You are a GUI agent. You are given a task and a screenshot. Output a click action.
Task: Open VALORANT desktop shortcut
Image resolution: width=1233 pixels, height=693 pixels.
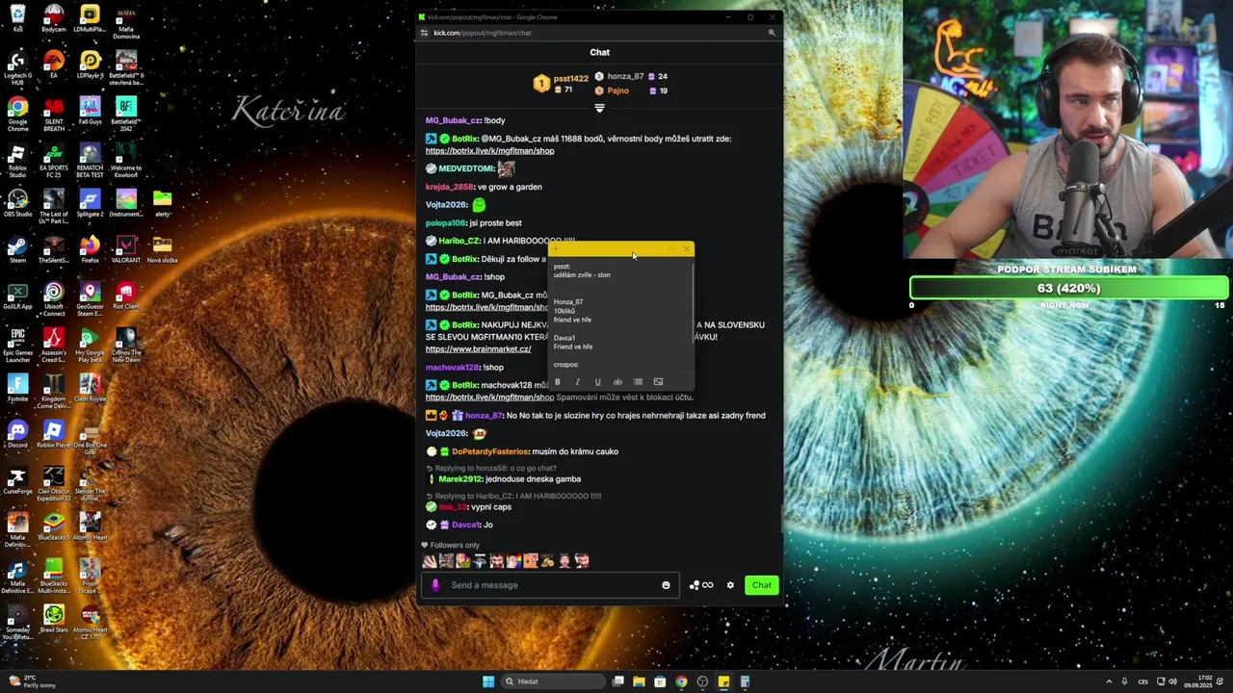pos(126,249)
